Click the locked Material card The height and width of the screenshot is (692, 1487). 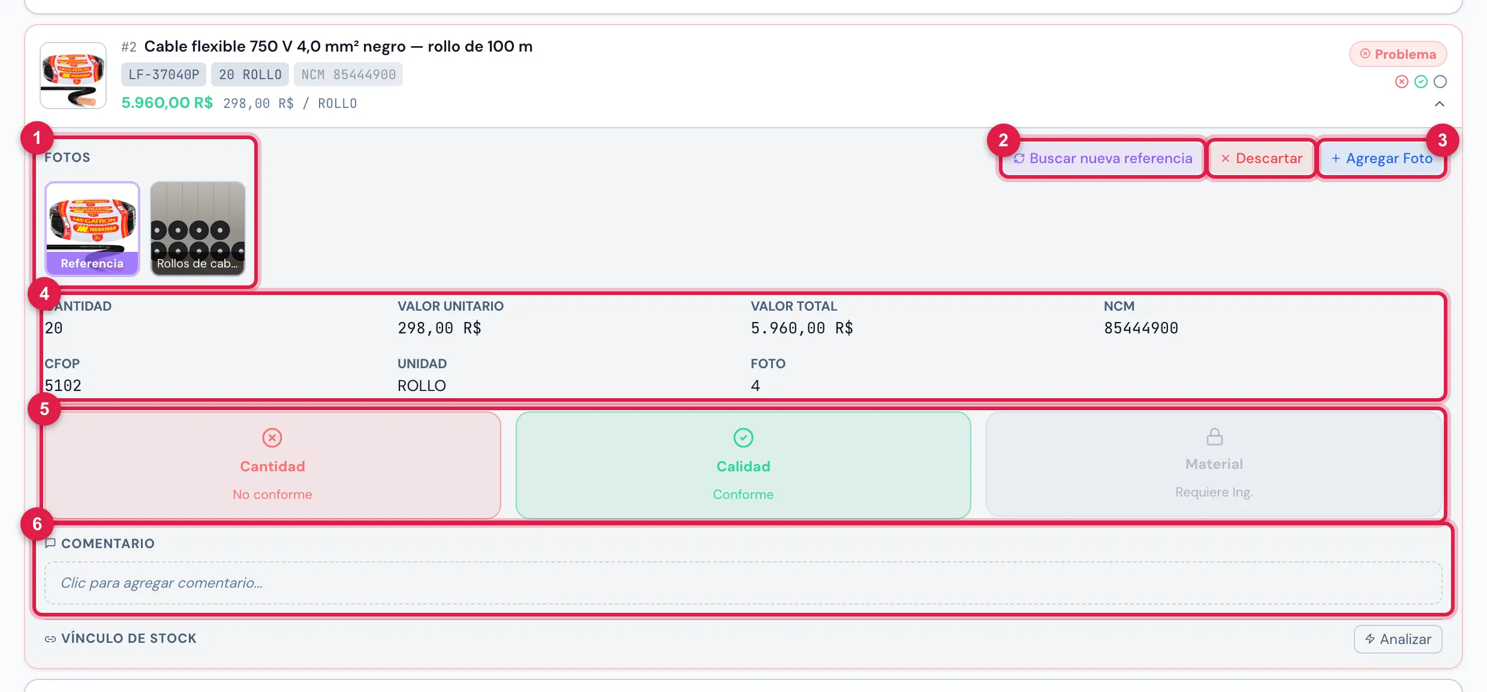pos(1214,464)
